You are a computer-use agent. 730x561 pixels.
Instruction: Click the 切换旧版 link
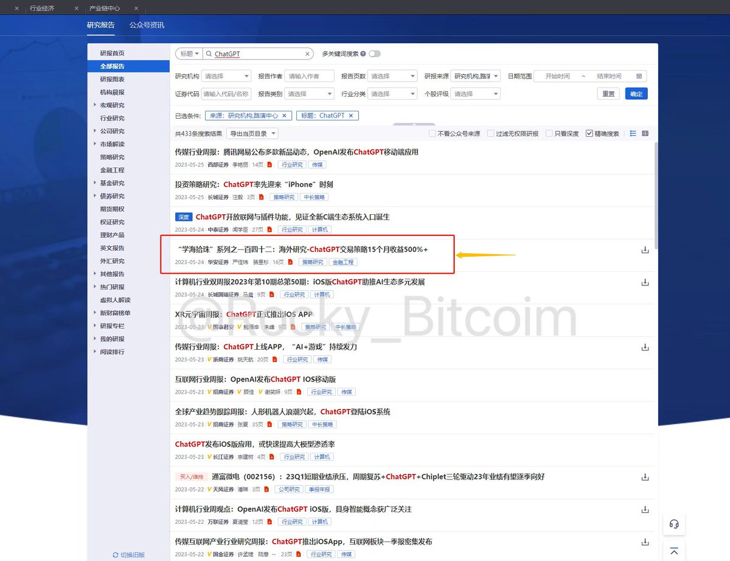(133, 555)
